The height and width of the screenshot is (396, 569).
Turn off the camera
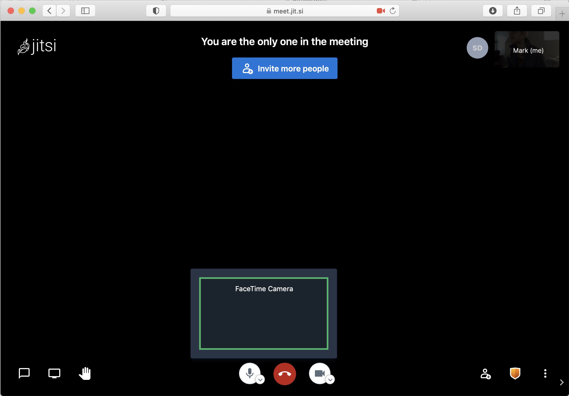point(320,373)
